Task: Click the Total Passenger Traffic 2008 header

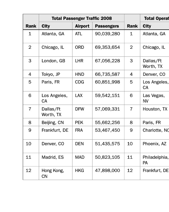Action: [x=82, y=18]
